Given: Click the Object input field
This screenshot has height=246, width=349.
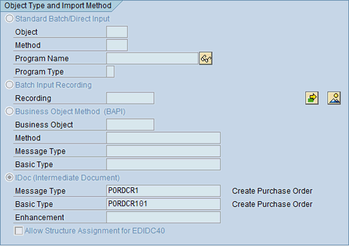Looking at the screenshot, I should pos(117,32).
